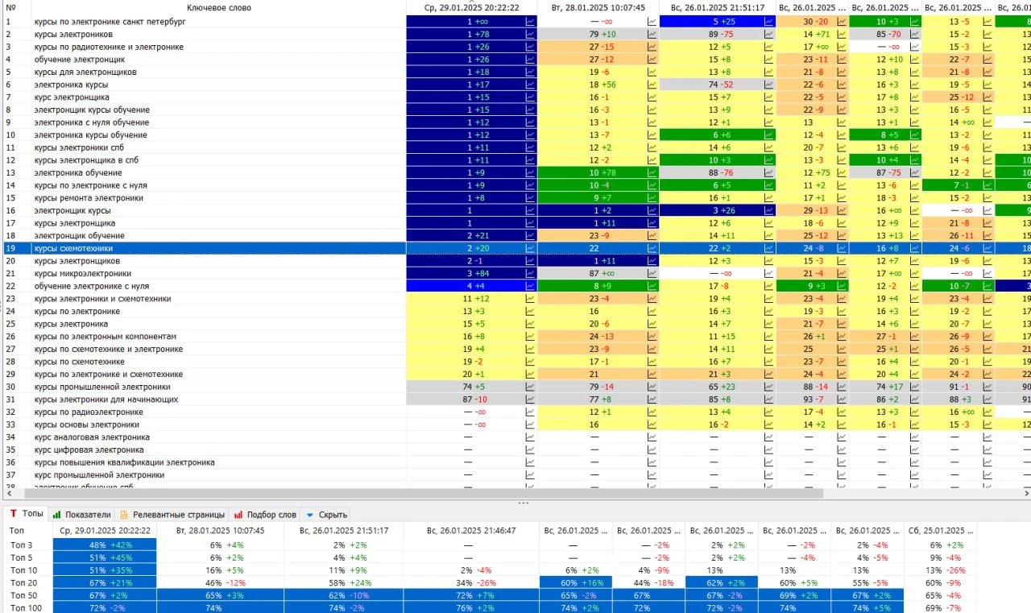Select keyword 'курсы электроники для начинающих'
The width and height of the screenshot is (1031, 613).
tap(106, 400)
